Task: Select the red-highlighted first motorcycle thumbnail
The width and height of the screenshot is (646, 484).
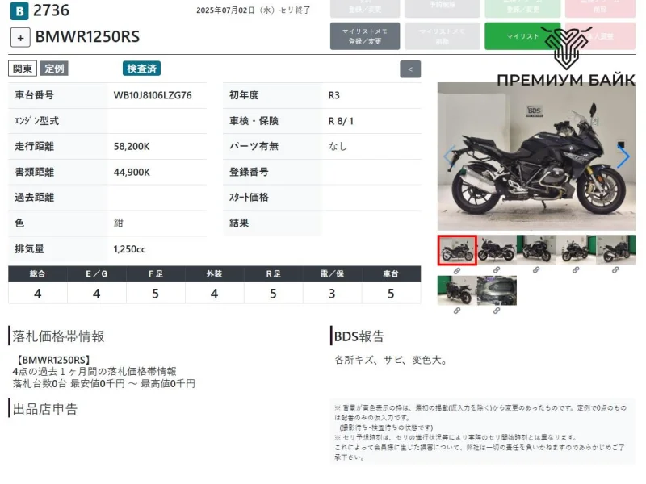Action: click(457, 250)
